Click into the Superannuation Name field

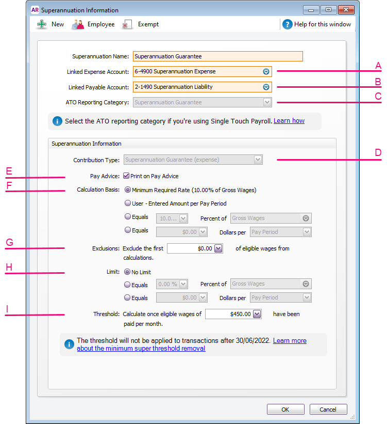coord(217,56)
